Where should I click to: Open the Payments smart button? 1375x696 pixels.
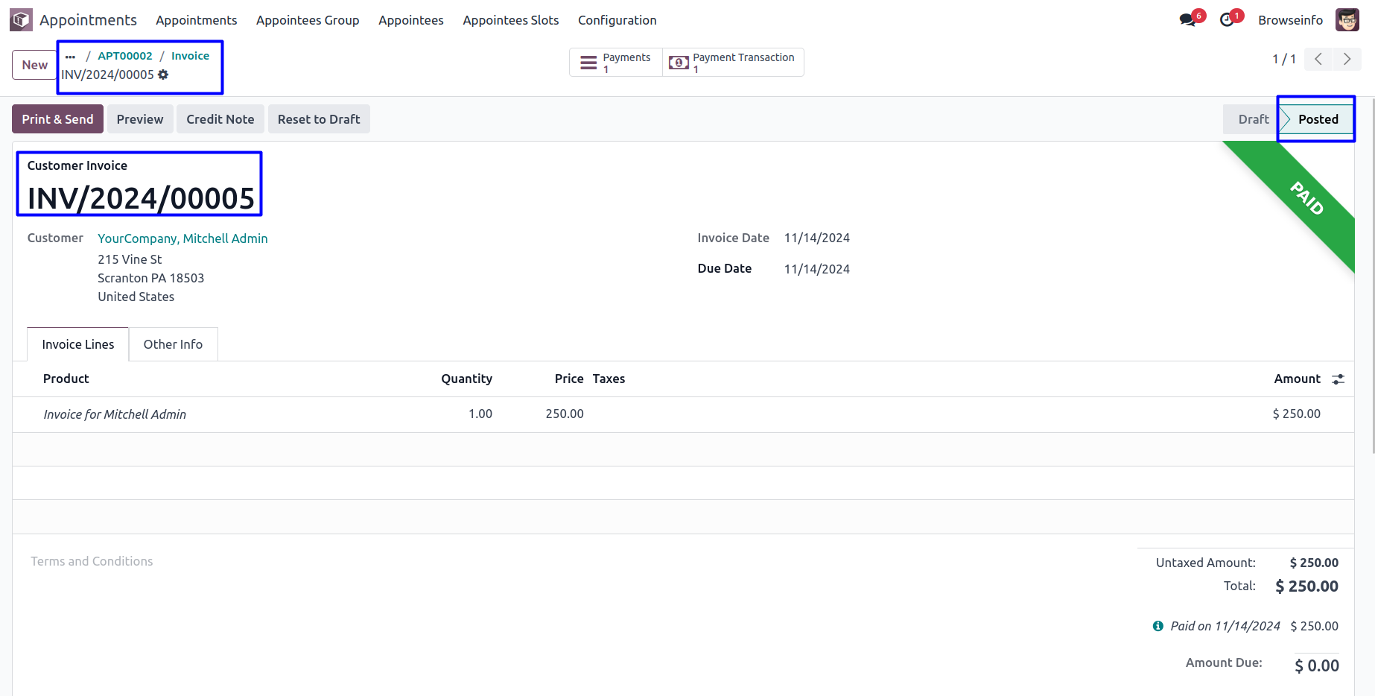click(616, 63)
